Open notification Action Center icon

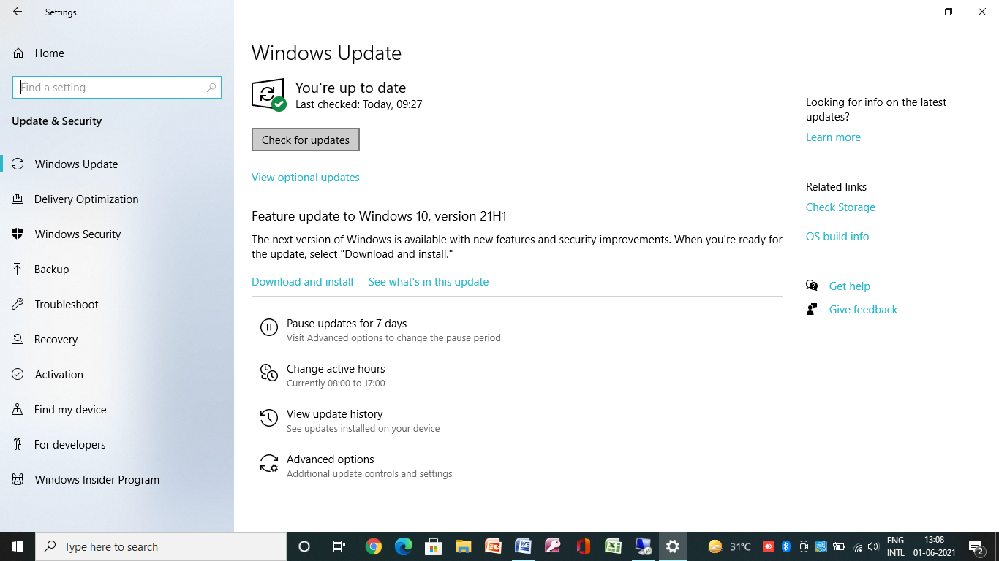click(976, 546)
